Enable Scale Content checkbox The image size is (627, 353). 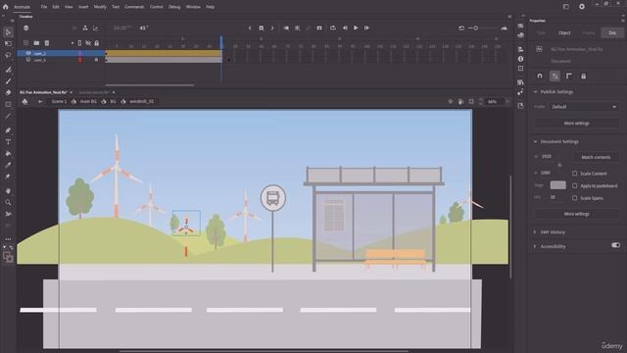click(575, 174)
